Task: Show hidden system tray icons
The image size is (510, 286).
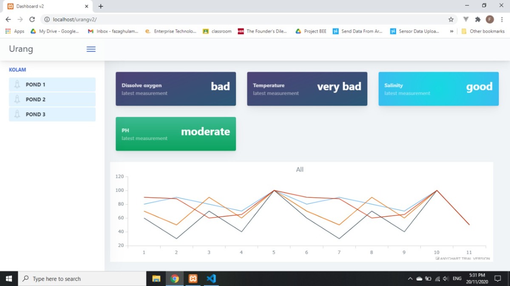Action: coord(410,279)
